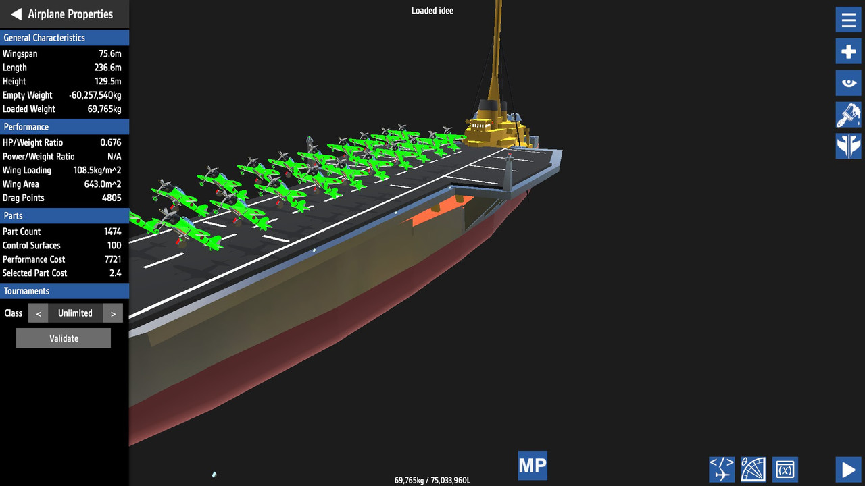Select next tournament class arrow
This screenshot has width=865, height=486.
(x=113, y=313)
